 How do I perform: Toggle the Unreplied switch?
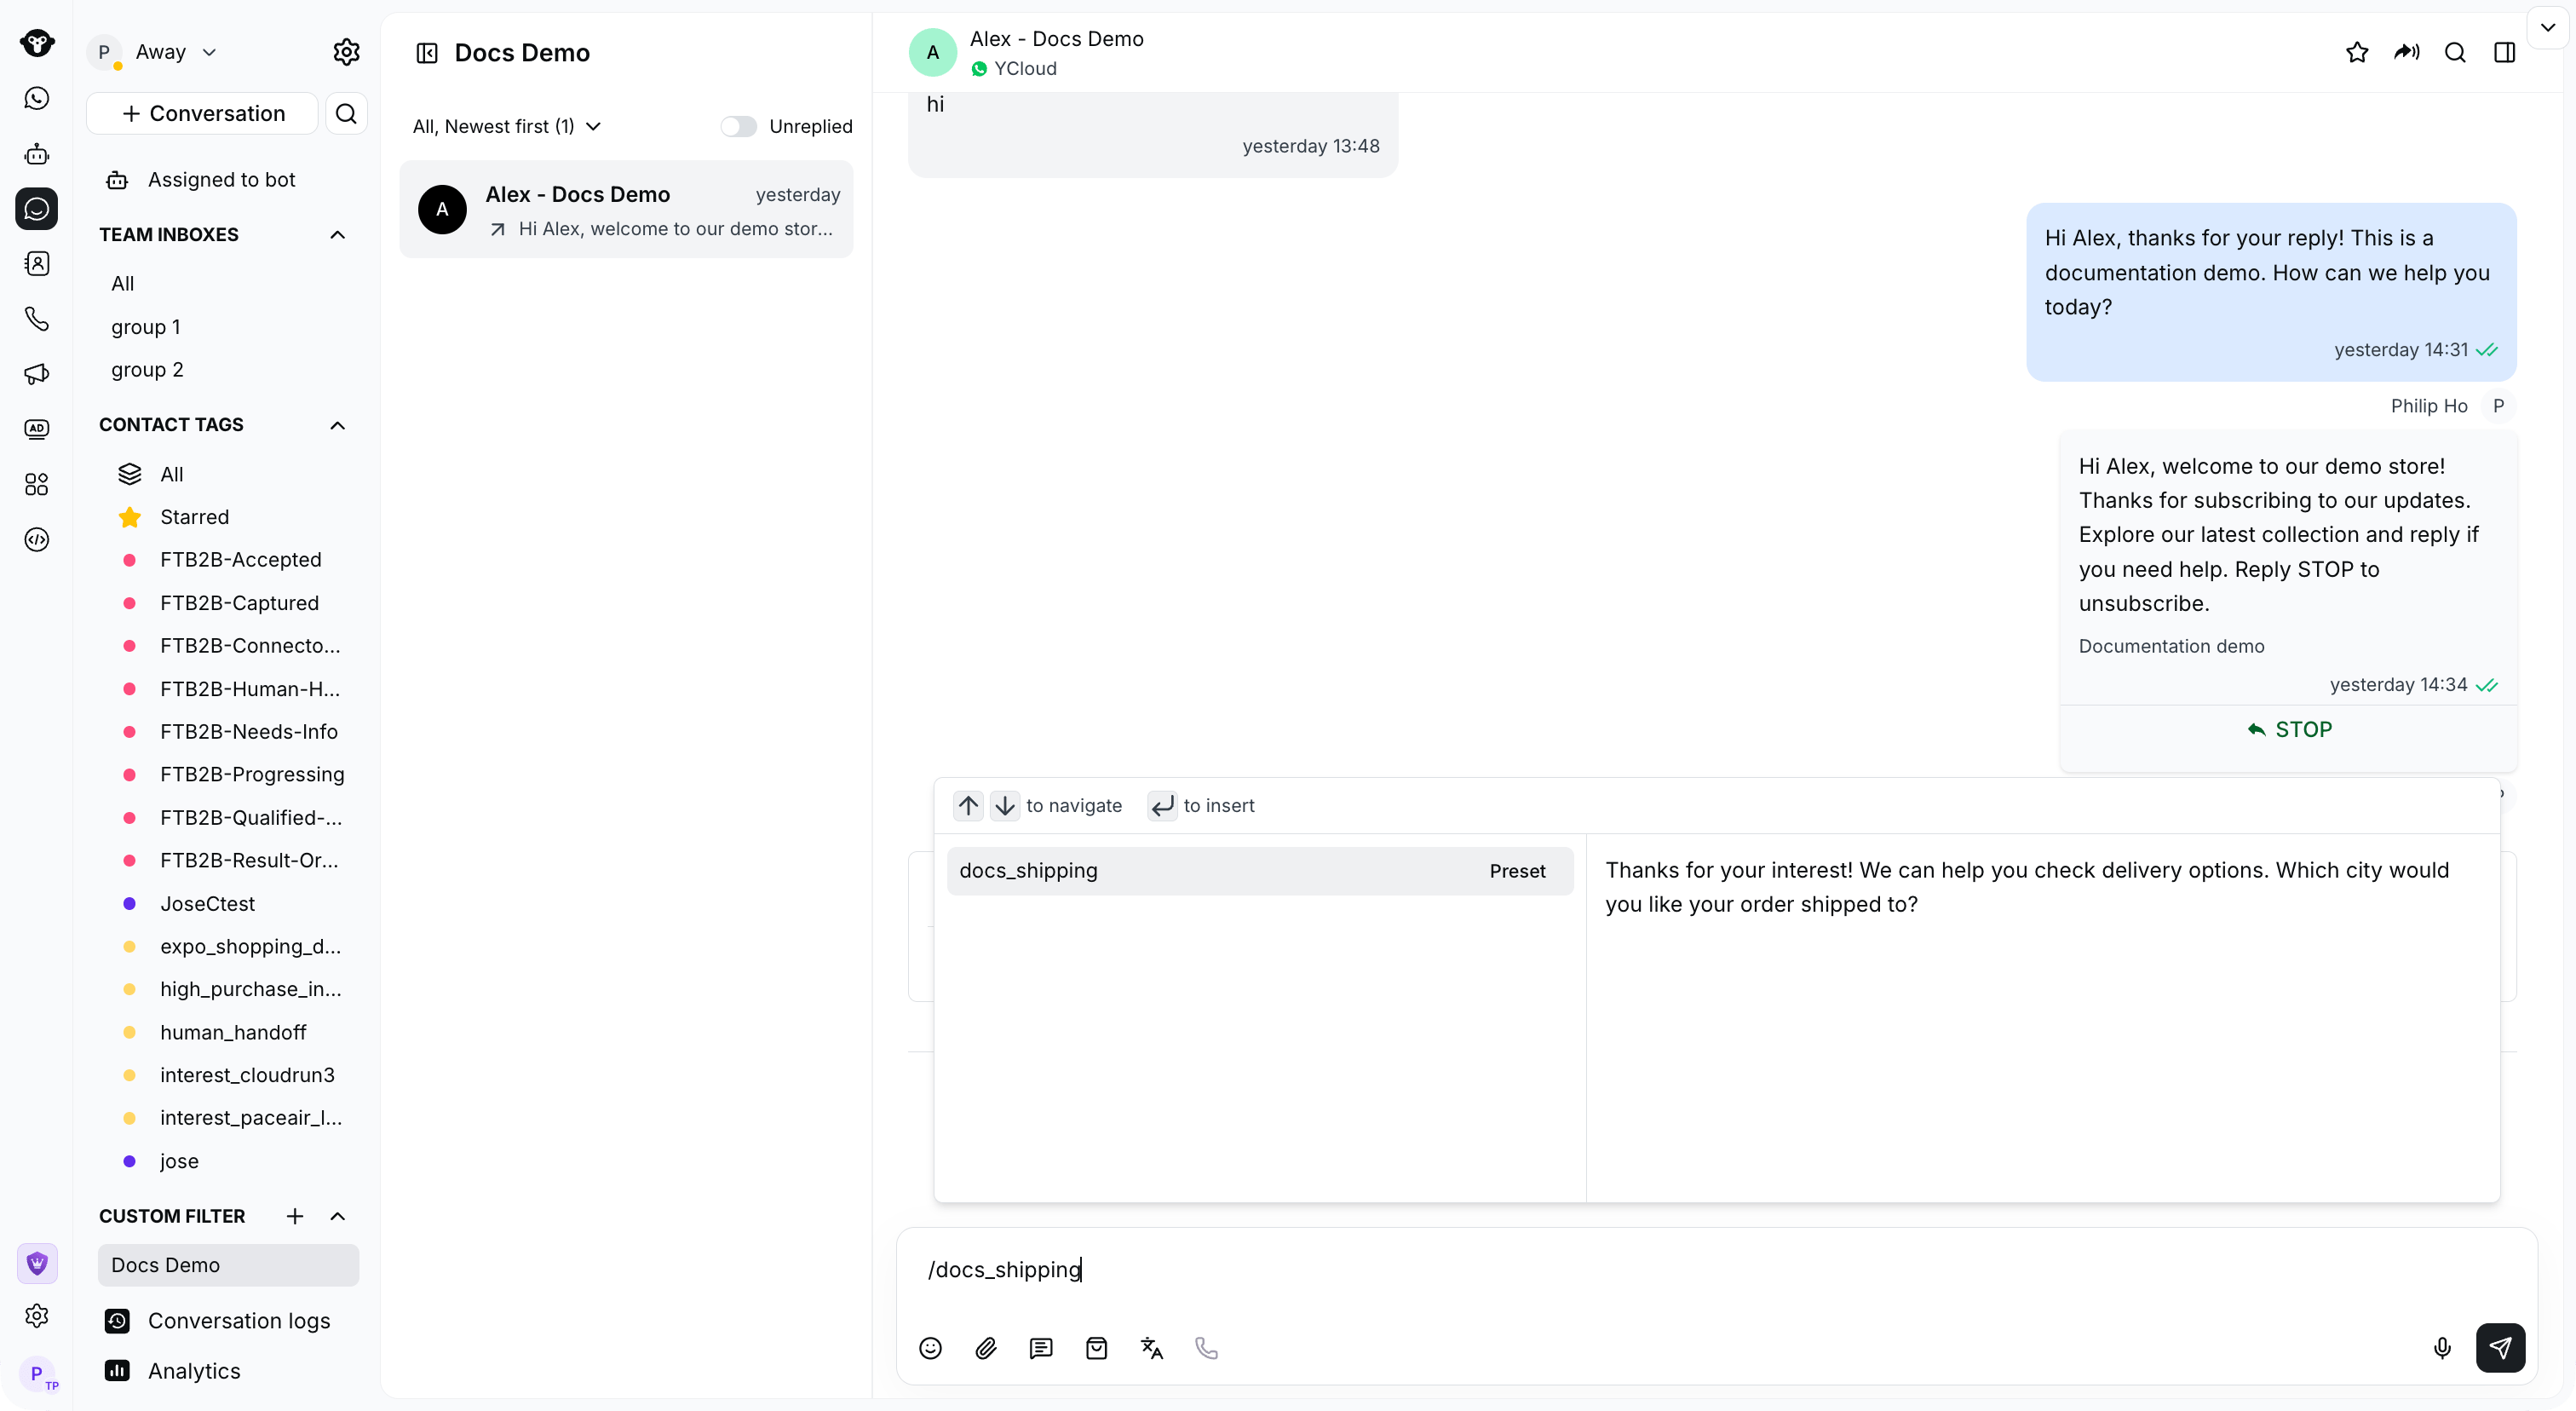pos(738,126)
